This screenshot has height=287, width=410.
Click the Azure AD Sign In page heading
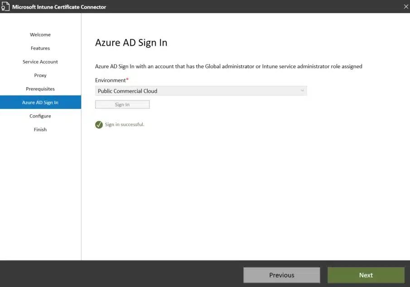(131, 43)
